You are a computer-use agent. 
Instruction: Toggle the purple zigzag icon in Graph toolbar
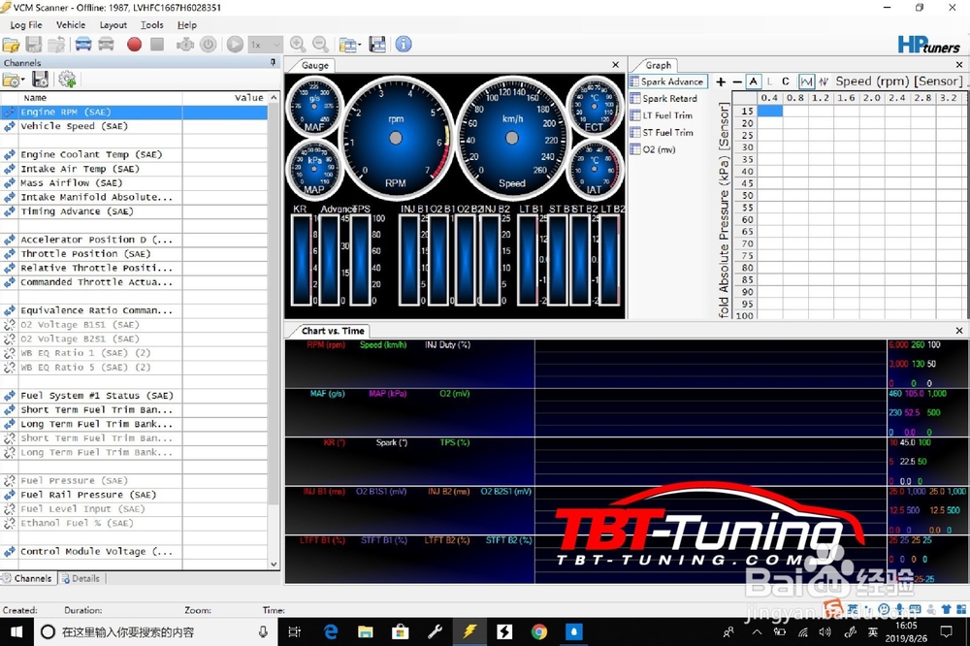pyautogui.click(x=824, y=81)
